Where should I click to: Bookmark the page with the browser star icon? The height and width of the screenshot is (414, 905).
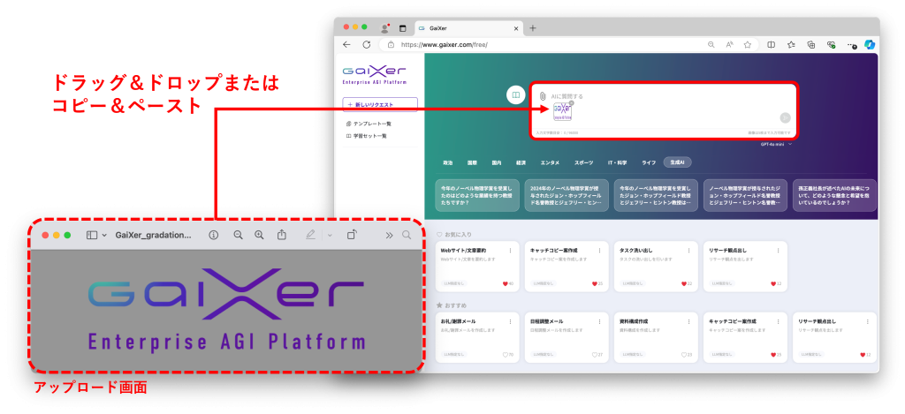pos(747,44)
